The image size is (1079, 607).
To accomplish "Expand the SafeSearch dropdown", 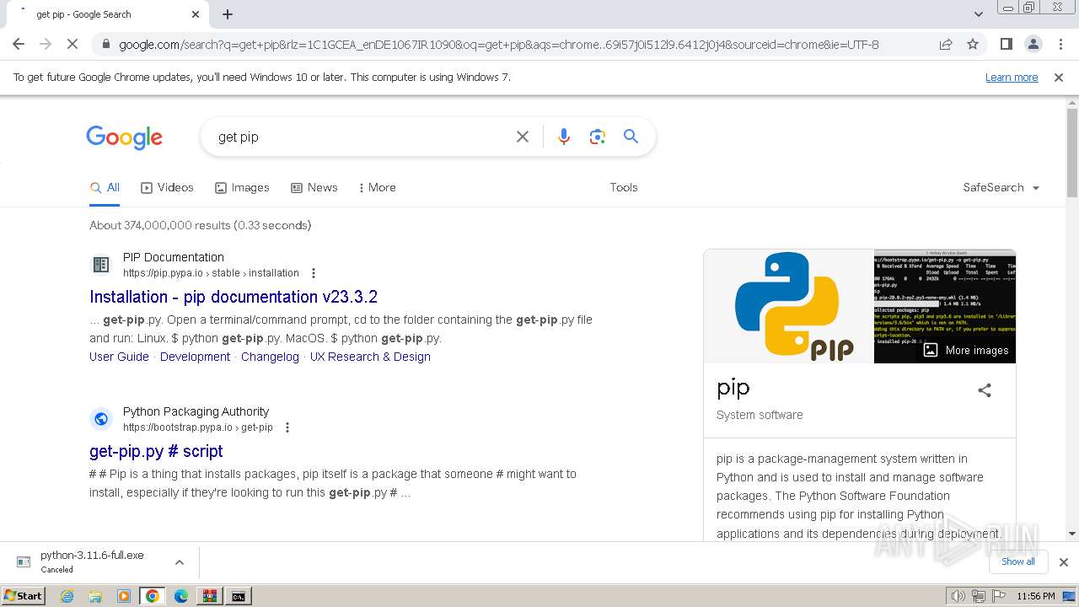I will (1001, 187).
